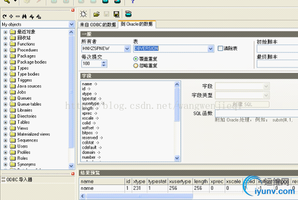Click the Refresh arrow in object browser

pyautogui.click(x=4, y=17)
